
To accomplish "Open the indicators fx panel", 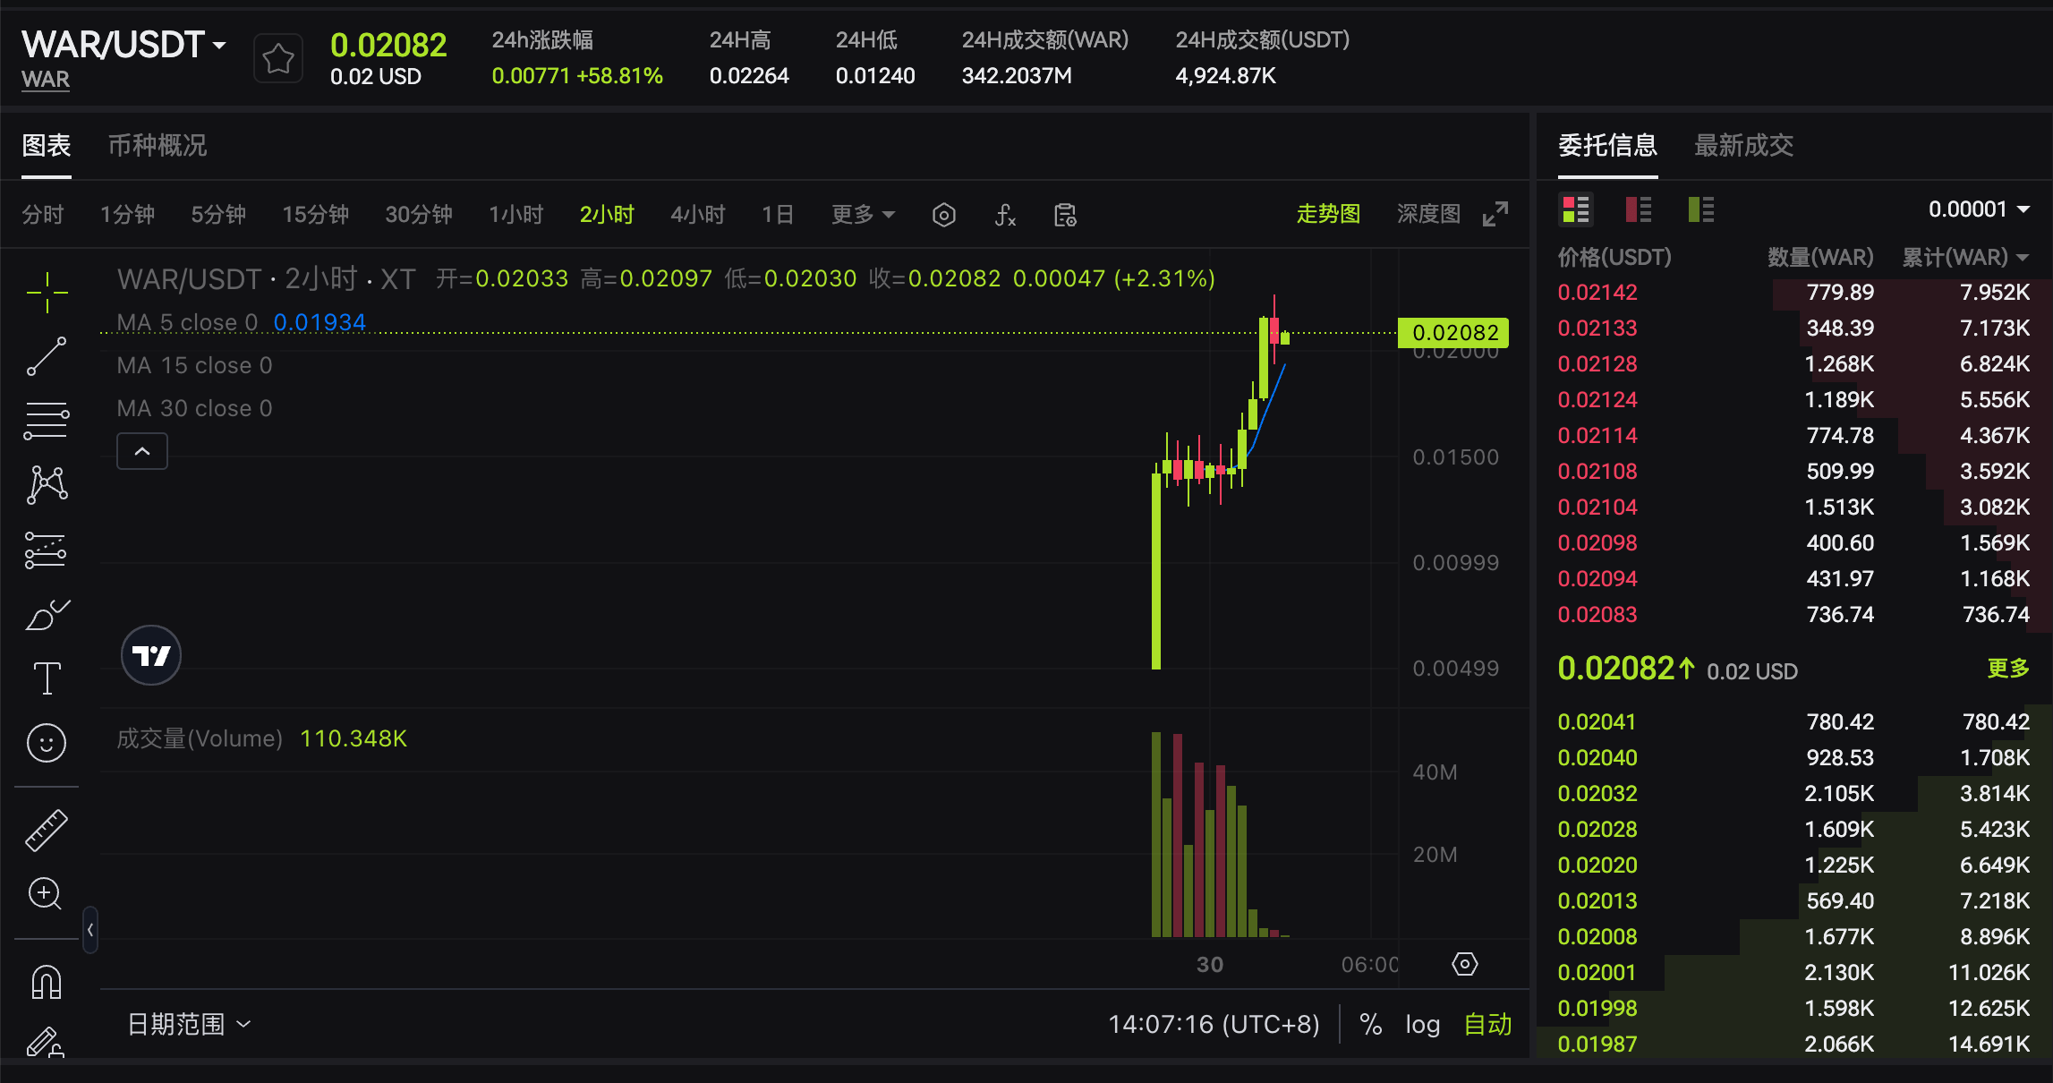I will (x=1004, y=215).
